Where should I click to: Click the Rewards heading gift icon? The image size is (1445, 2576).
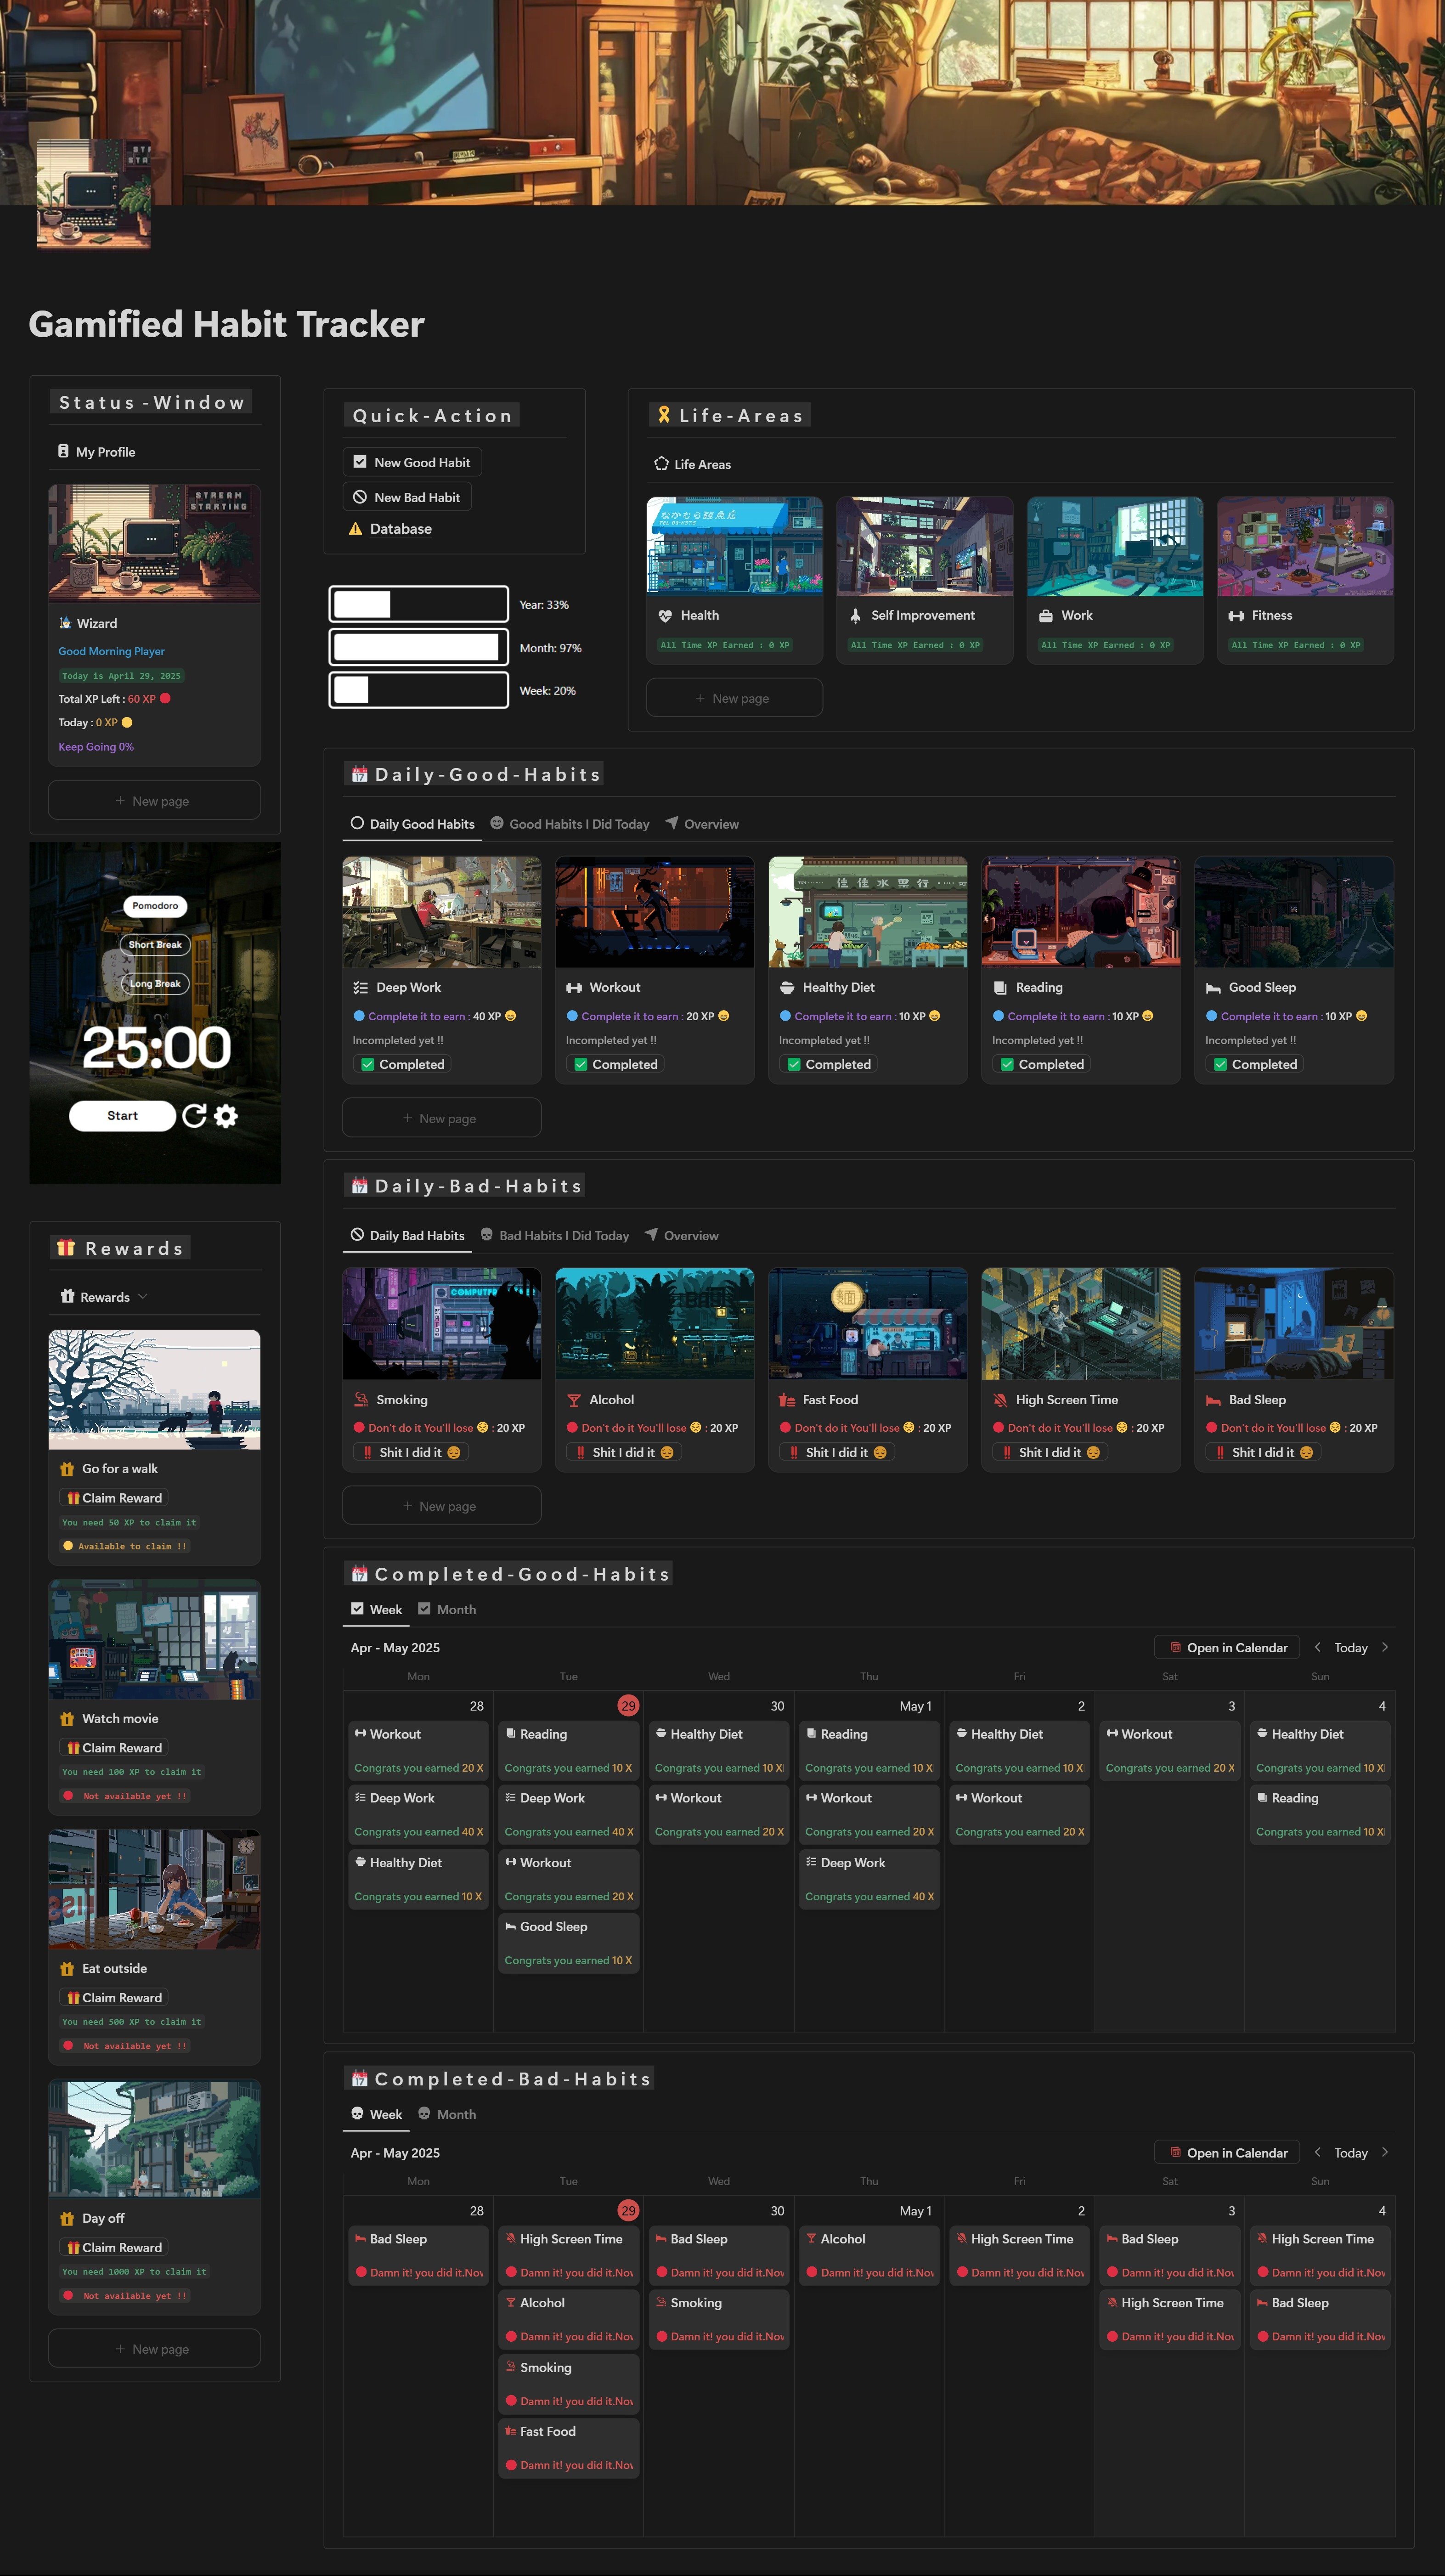[66, 1248]
